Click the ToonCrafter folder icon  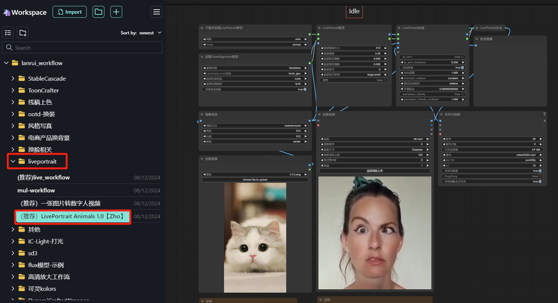pyautogui.click(x=22, y=90)
